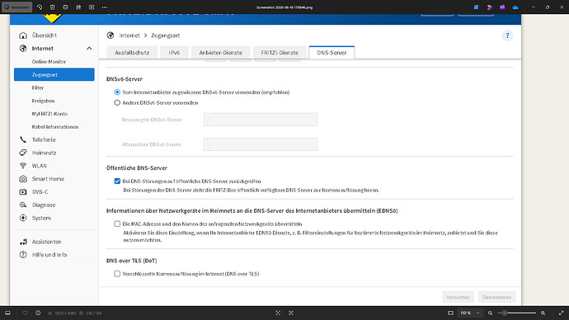
Task: Select provider-assigned DNSv6 servers radio button
Action: 117,92
